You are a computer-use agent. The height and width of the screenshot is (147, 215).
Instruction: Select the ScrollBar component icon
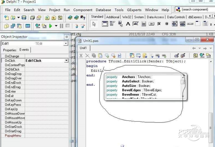tap(190, 24)
